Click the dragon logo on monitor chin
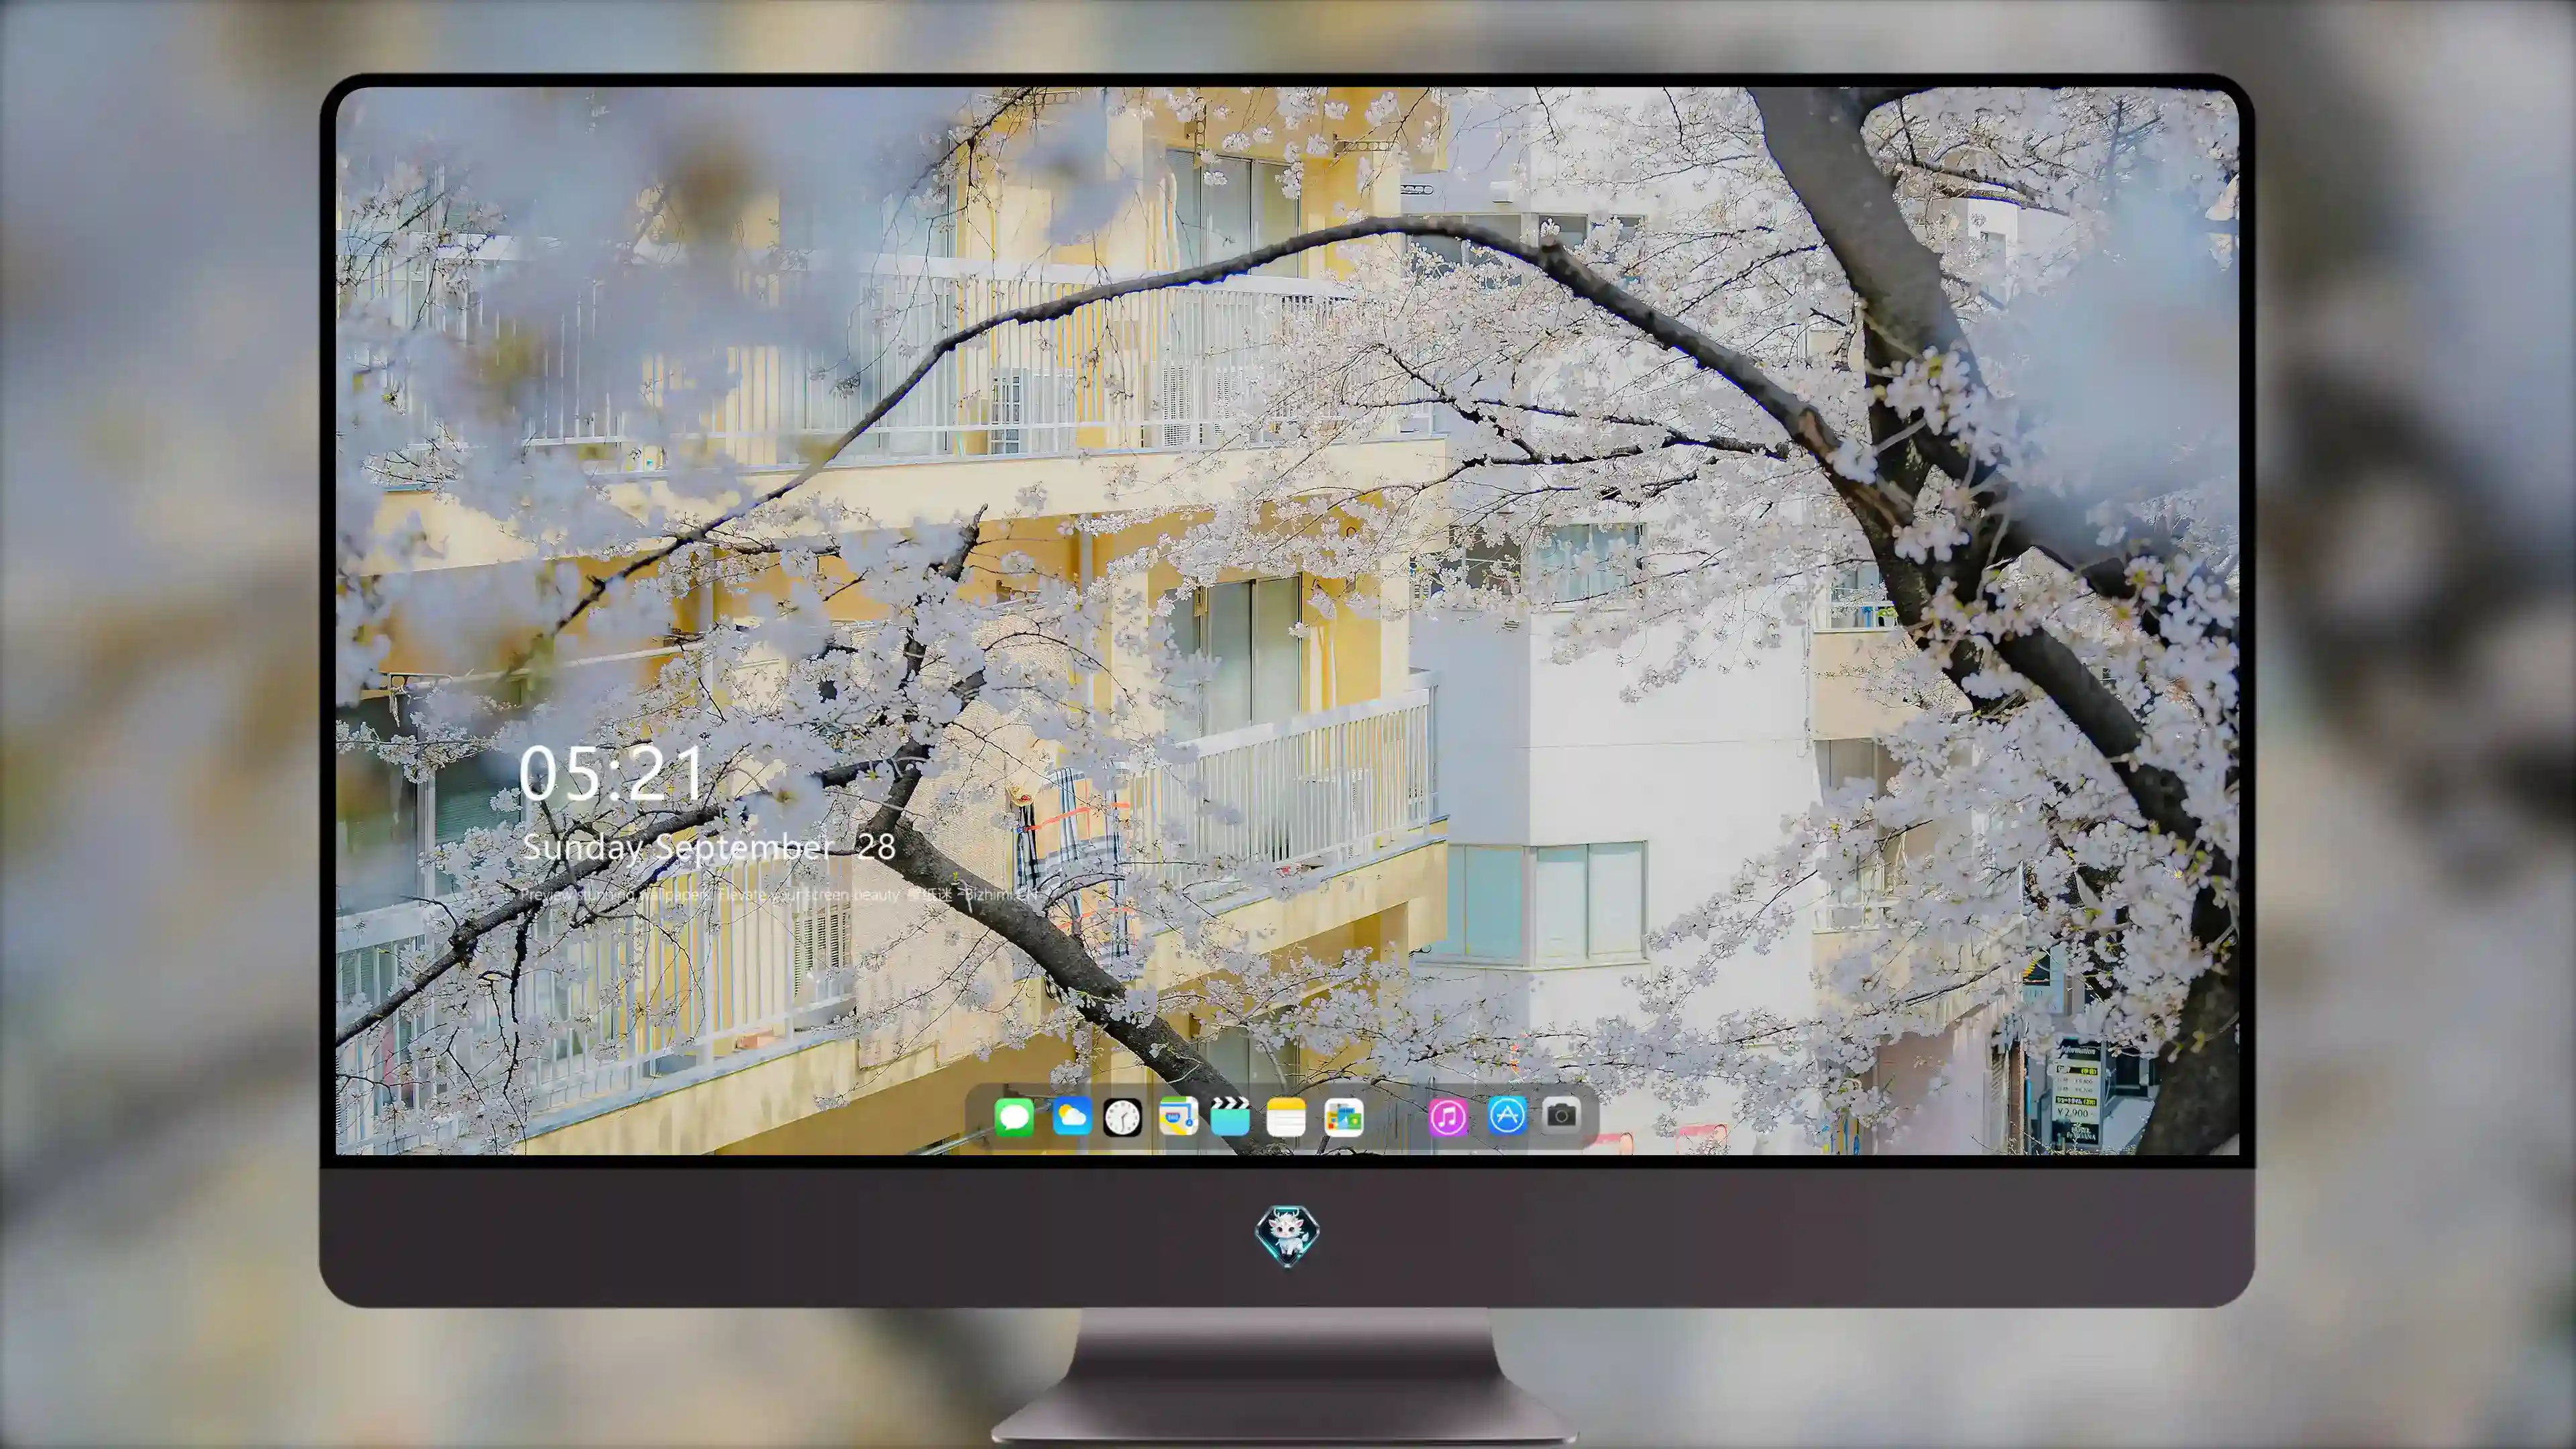The width and height of the screenshot is (2576, 1449). (1287, 1235)
